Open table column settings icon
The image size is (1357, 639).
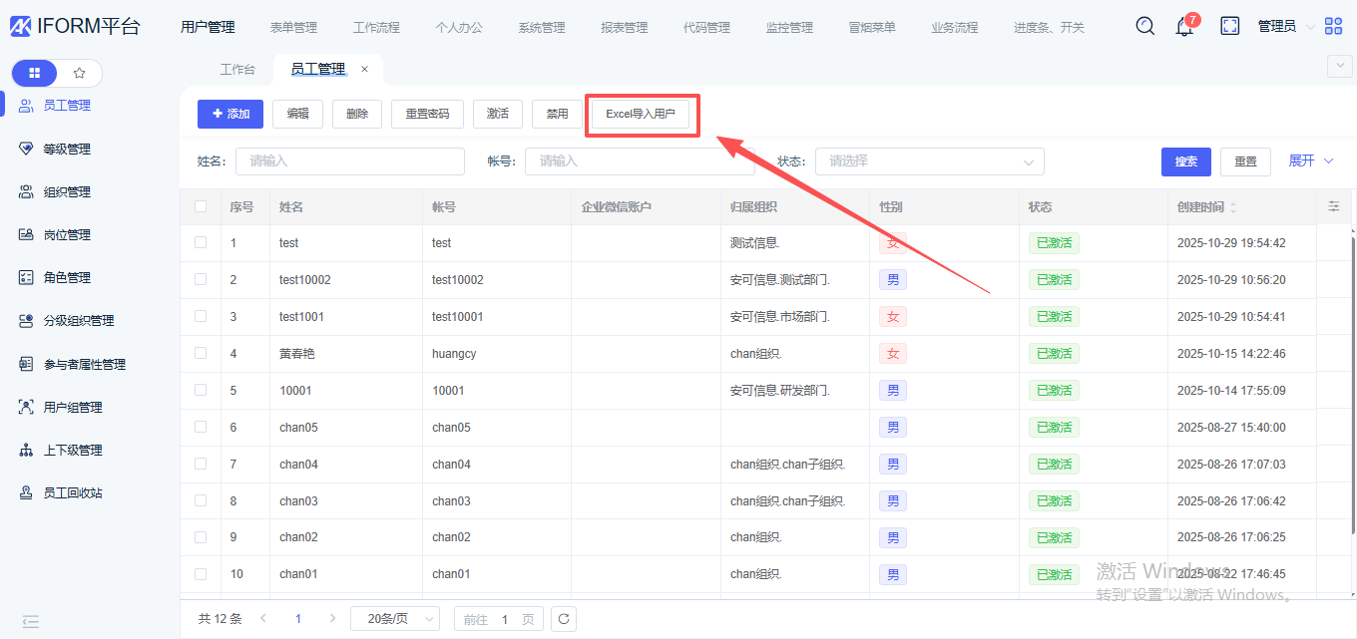click(1334, 206)
